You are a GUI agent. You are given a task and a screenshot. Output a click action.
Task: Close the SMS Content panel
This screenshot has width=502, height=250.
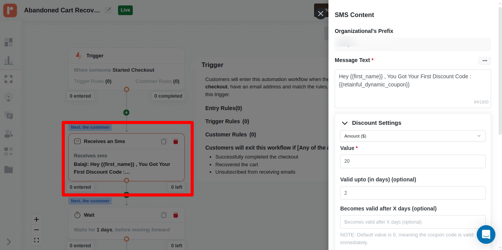coord(320,14)
